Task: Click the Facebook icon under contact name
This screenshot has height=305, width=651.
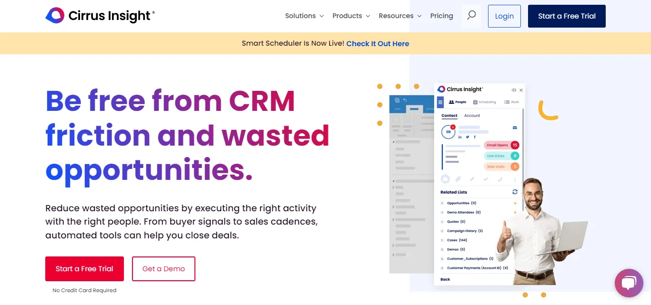Action: point(475,137)
